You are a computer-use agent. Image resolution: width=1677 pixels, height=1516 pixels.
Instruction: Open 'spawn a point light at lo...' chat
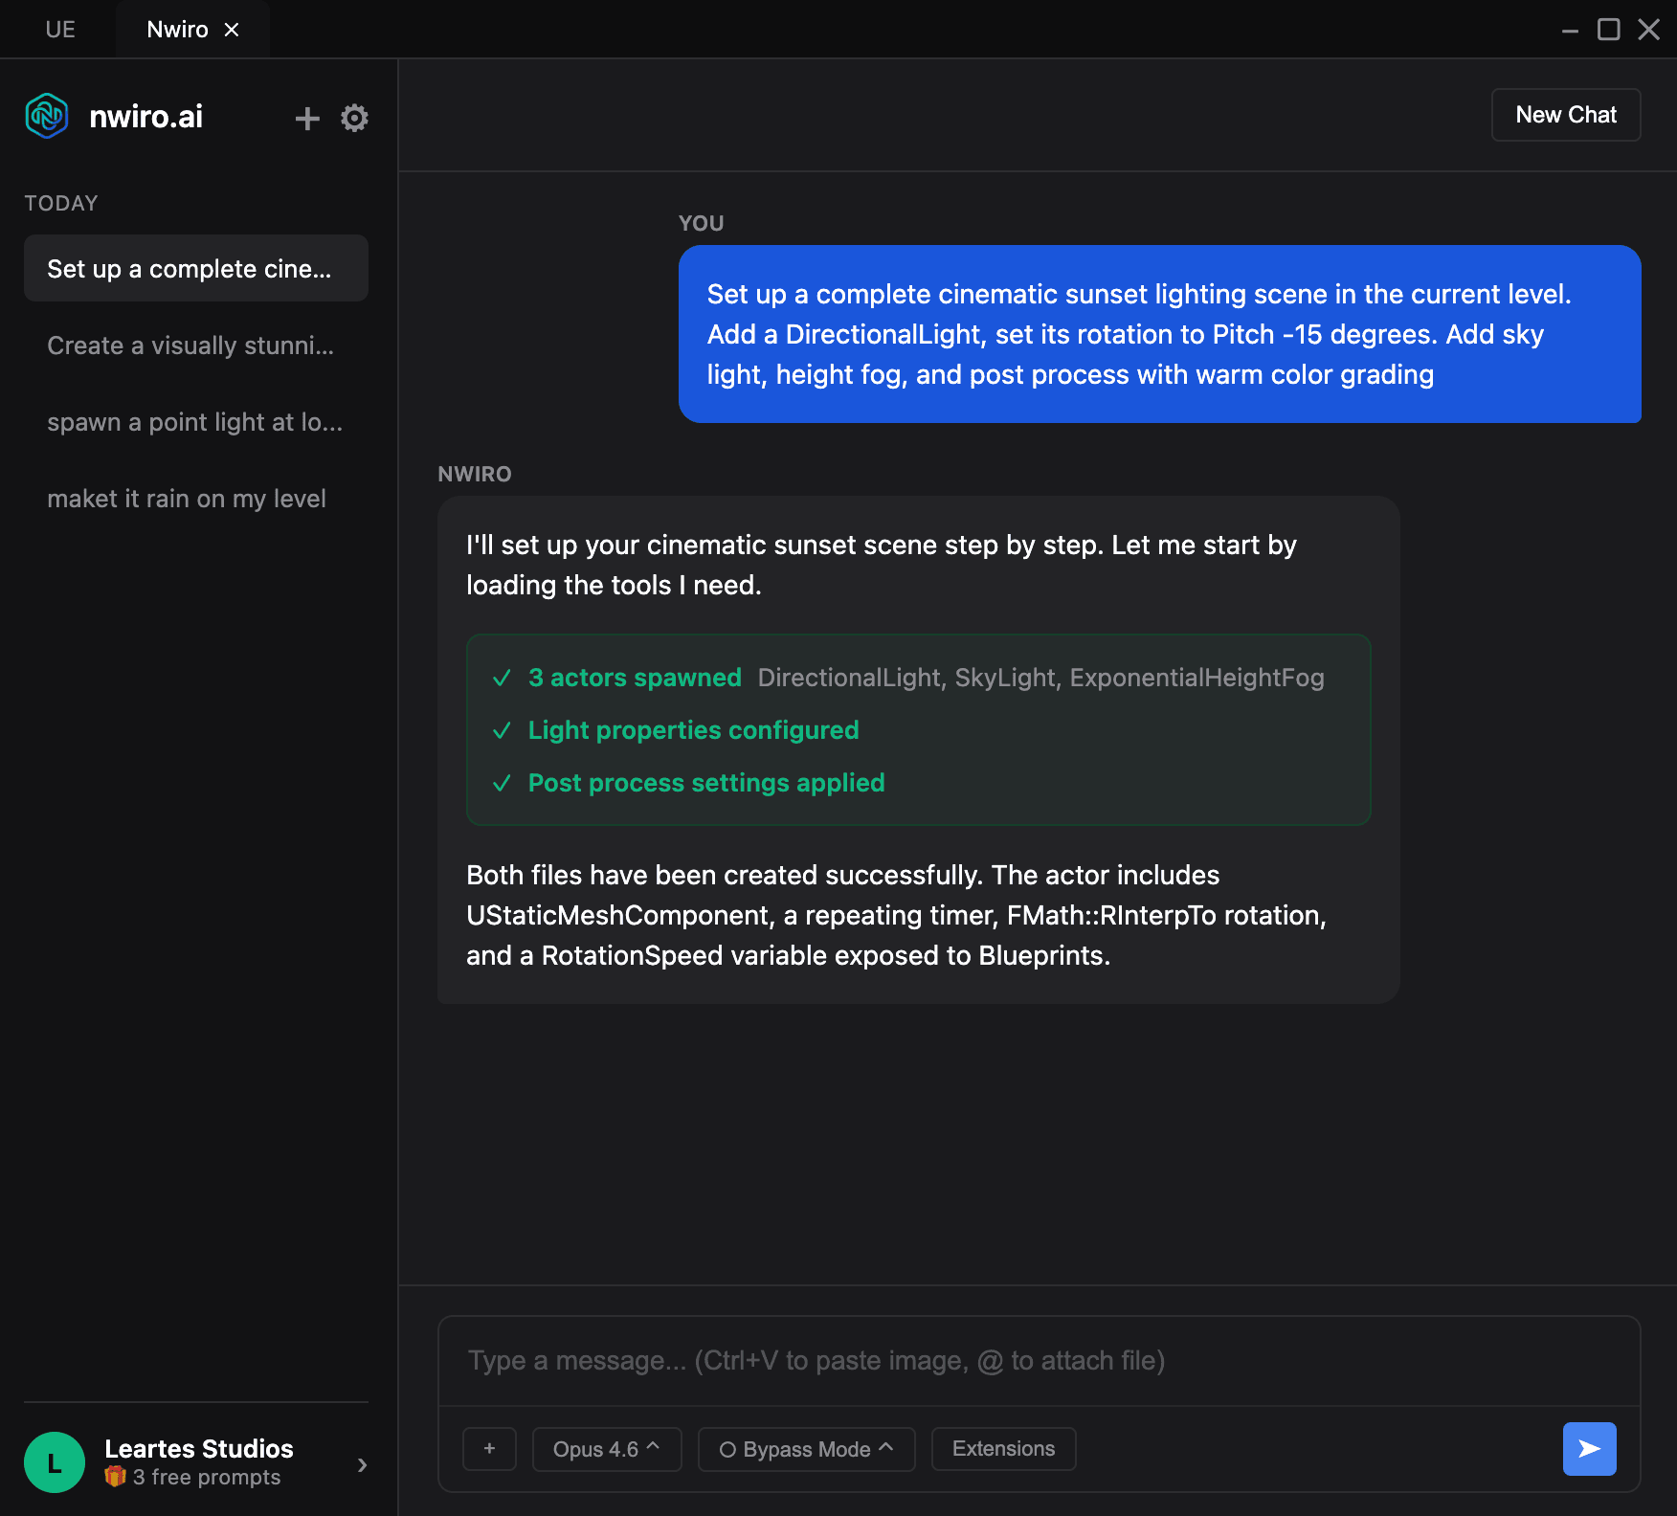pyautogui.click(x=196, y=422)
